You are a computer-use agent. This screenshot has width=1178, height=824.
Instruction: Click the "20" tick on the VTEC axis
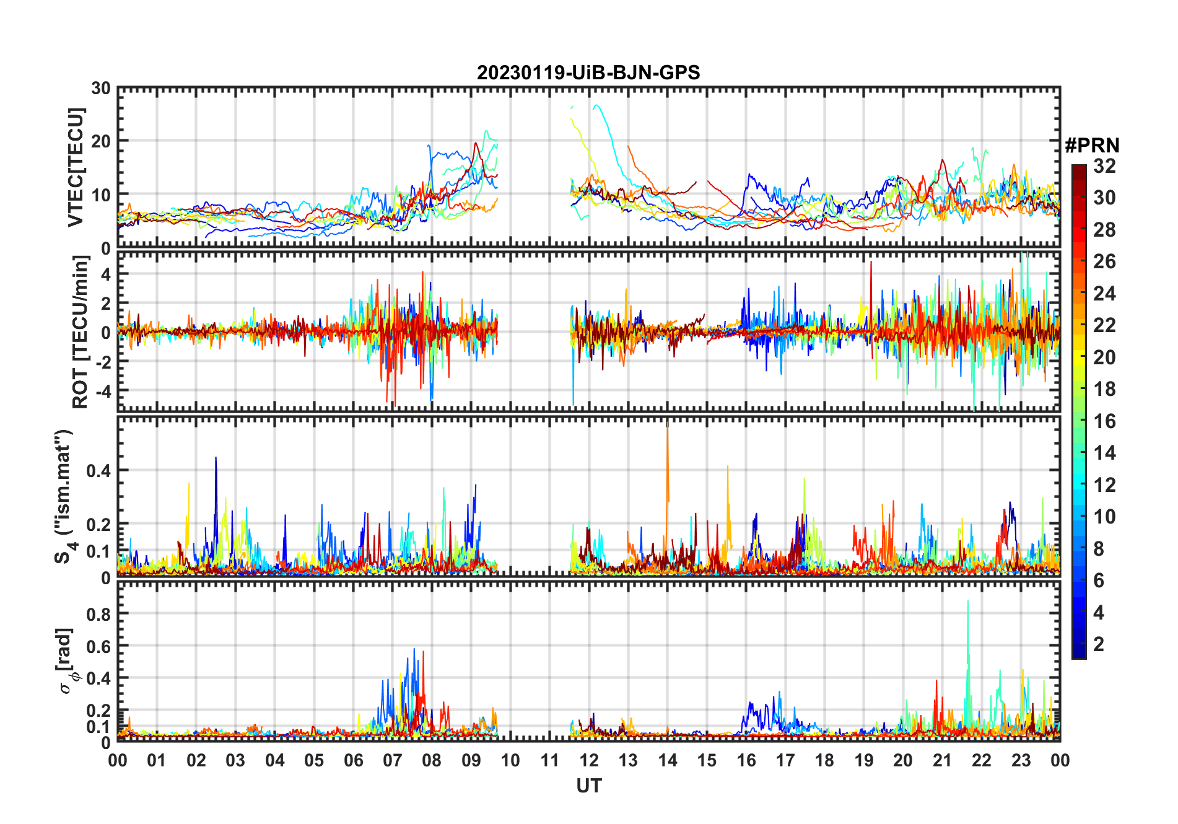tap(101, 141)
